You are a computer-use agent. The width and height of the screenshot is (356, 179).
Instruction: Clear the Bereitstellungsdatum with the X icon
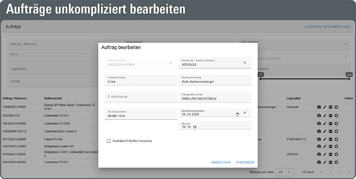[245, 113]
